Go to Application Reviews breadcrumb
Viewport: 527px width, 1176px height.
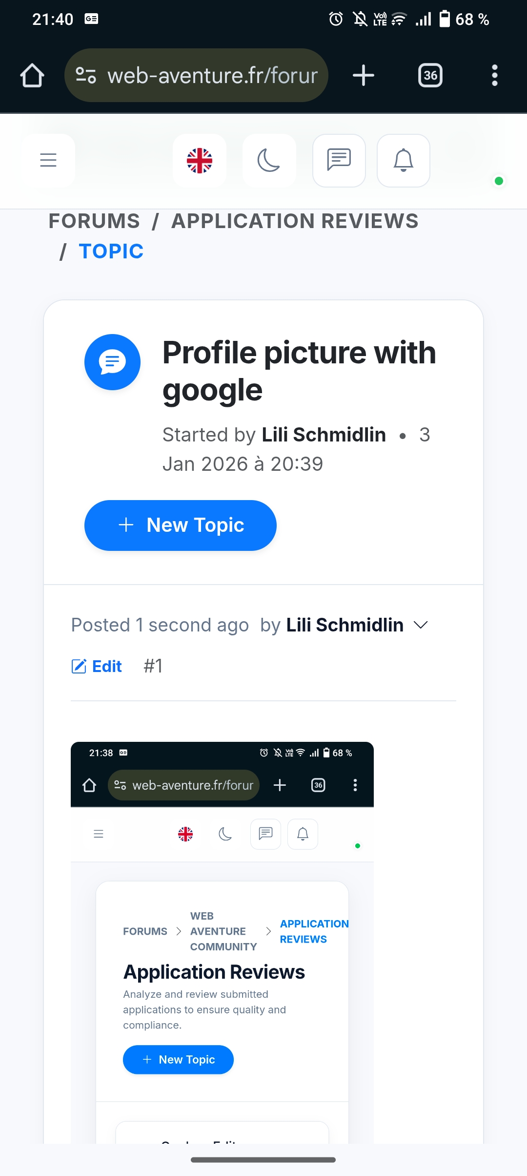tap(295, 221)
